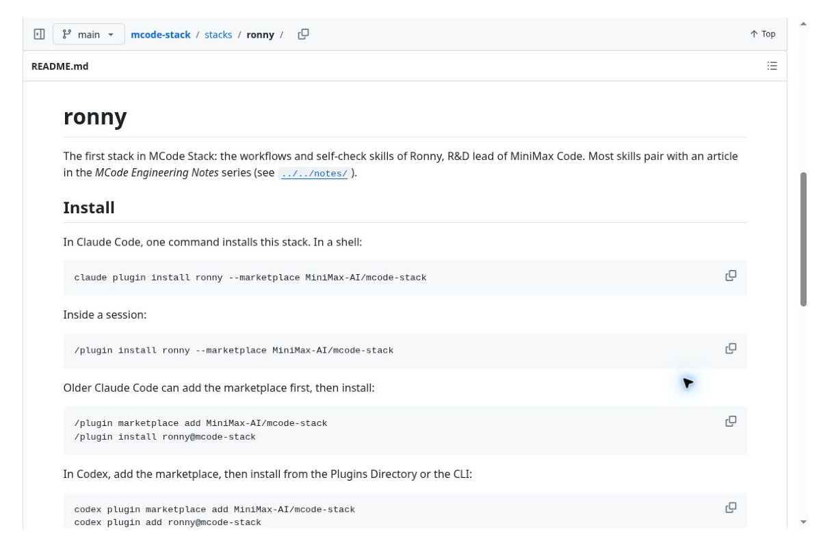Click the '/plugin install ronny --marketplace' code line

(234, 351)
